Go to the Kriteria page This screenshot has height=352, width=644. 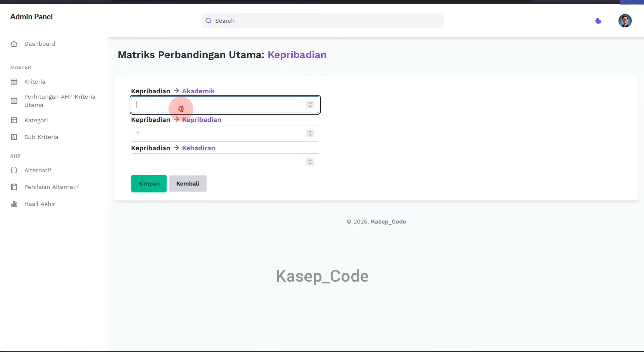tap(35, 82)
